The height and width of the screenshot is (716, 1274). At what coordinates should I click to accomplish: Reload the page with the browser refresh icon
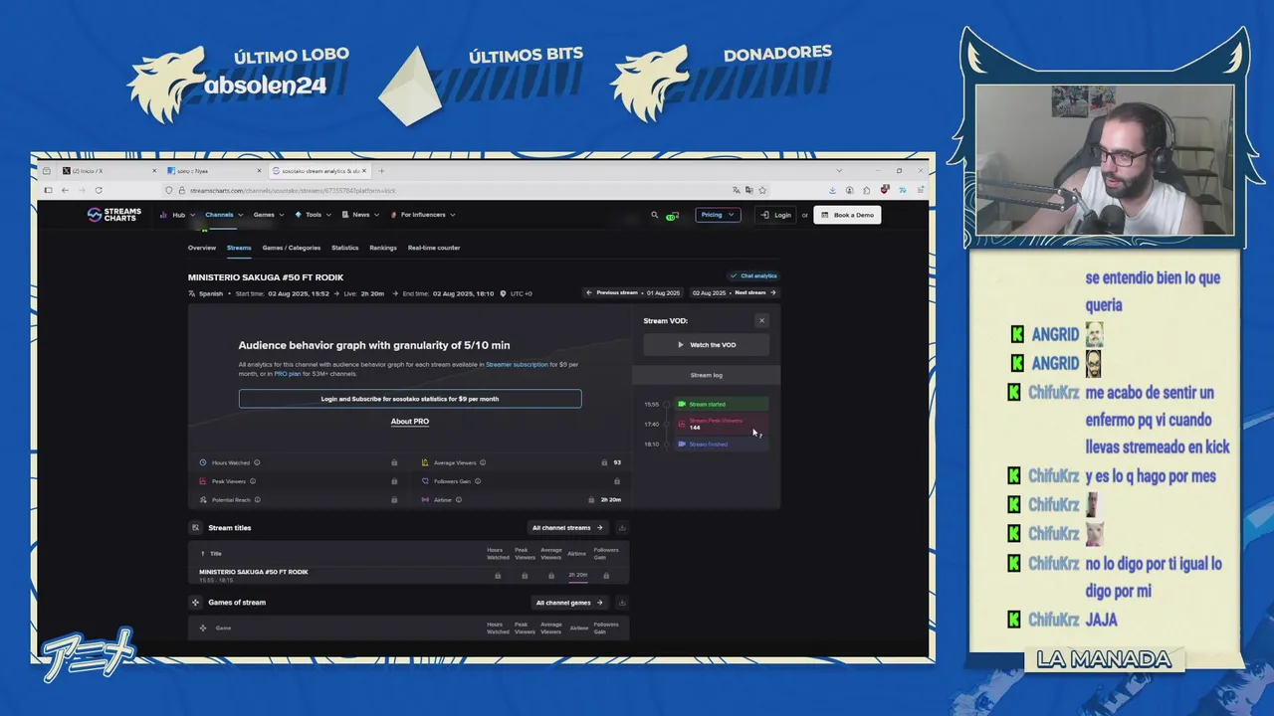pyautogui.click(x=99, y=190)
